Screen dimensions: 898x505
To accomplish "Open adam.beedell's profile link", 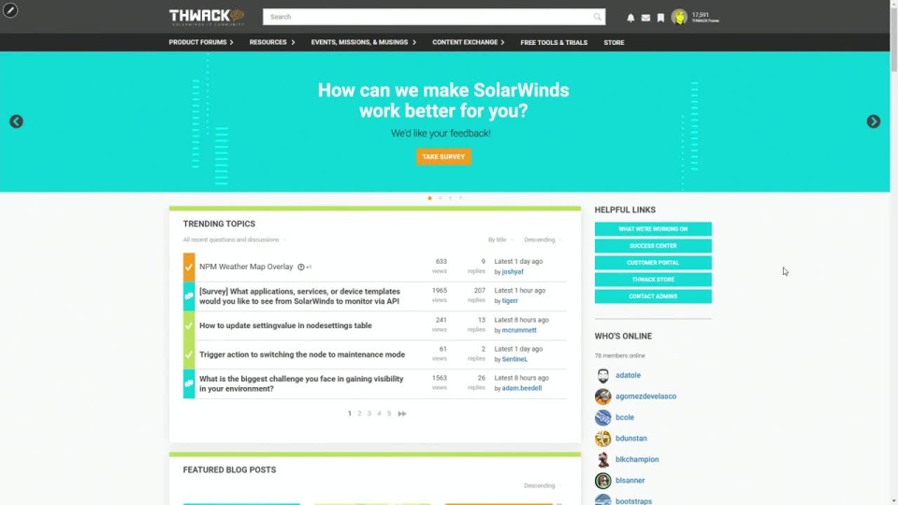I will (x=522, y=388).
